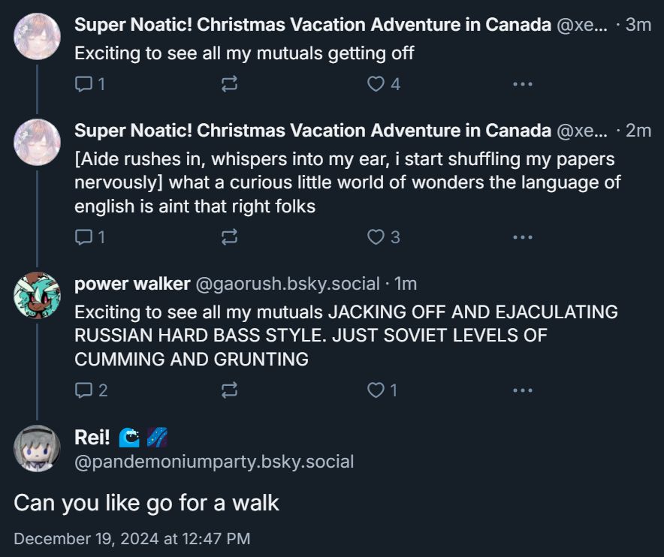Open the power walker display name
Image resolution: width=664 pixels, height=557 pixels.
[132, 284]
